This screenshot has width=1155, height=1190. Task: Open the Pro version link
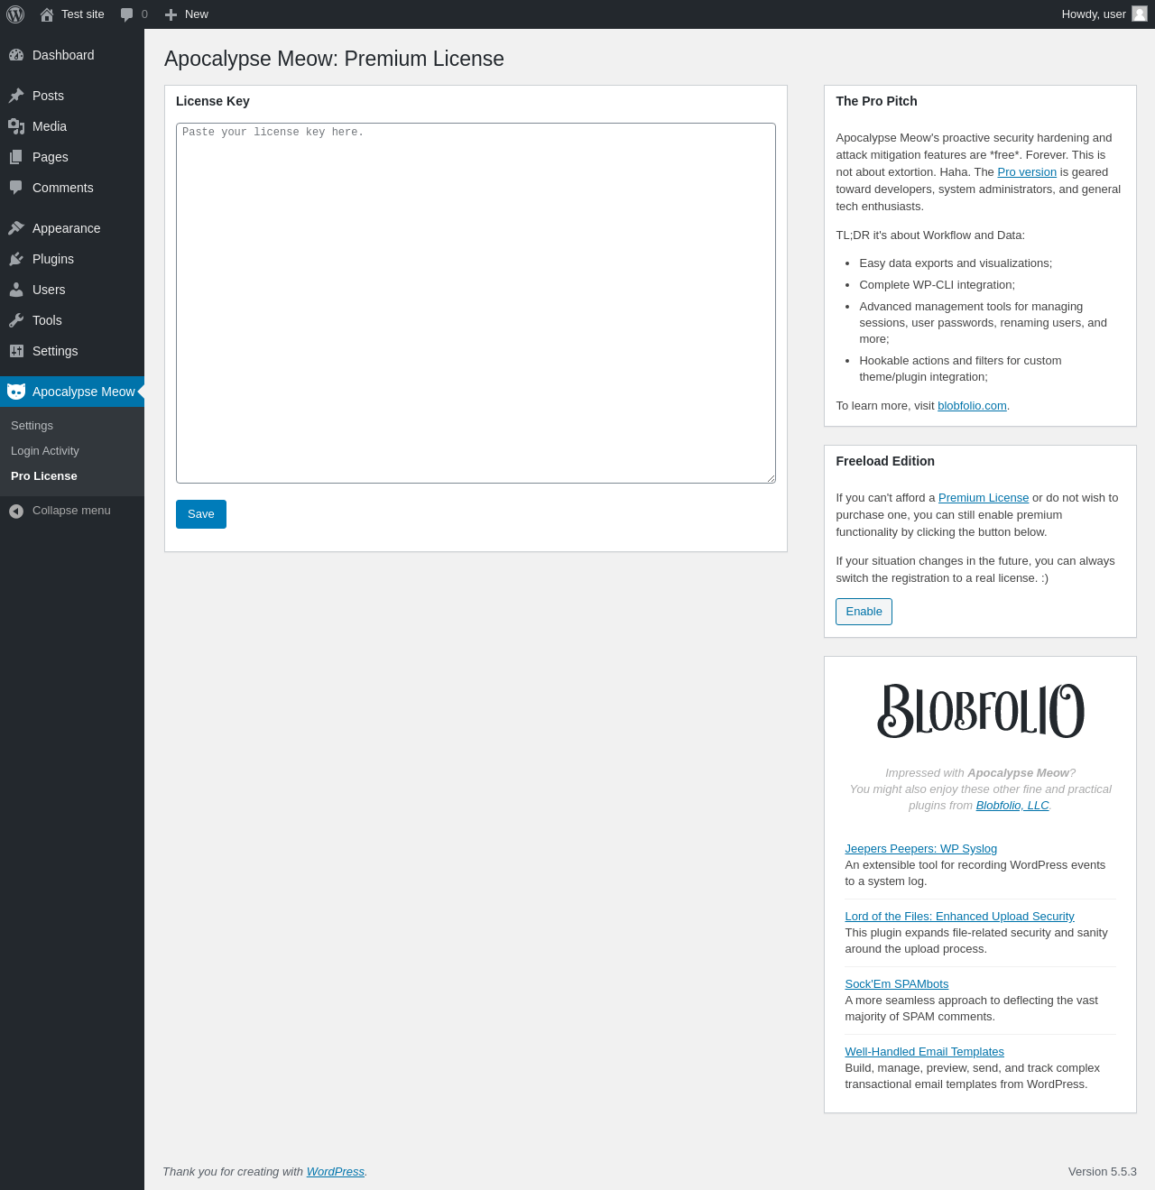point(1027,172)
